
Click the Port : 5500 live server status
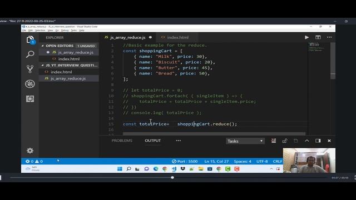point(185,162)
